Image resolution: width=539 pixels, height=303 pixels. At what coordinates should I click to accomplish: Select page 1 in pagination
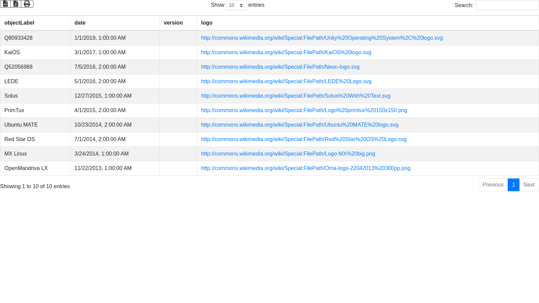pos(513,185)
